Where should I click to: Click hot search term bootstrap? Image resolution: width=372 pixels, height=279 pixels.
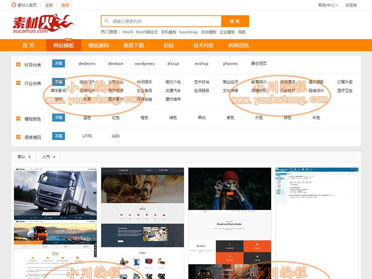pos(189,32)
